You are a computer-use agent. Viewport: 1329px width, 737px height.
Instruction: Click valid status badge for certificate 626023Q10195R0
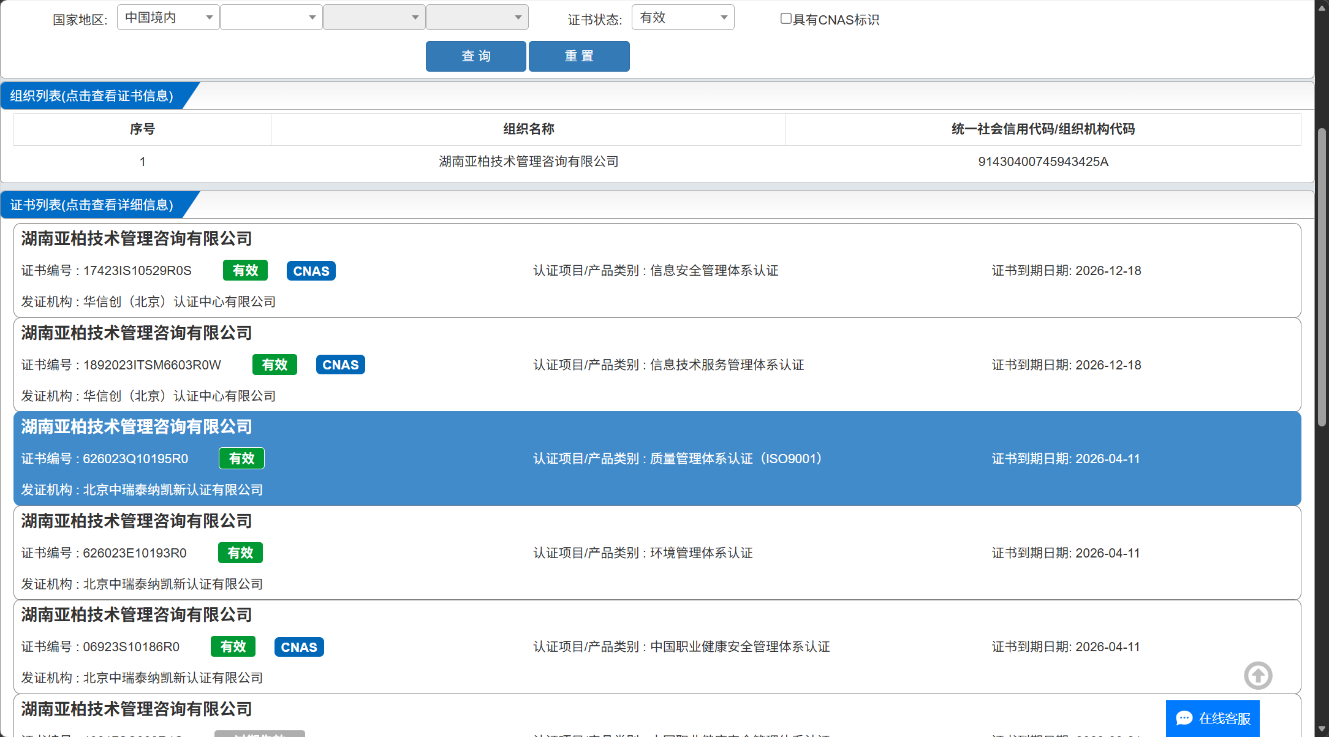click(241, 459)
